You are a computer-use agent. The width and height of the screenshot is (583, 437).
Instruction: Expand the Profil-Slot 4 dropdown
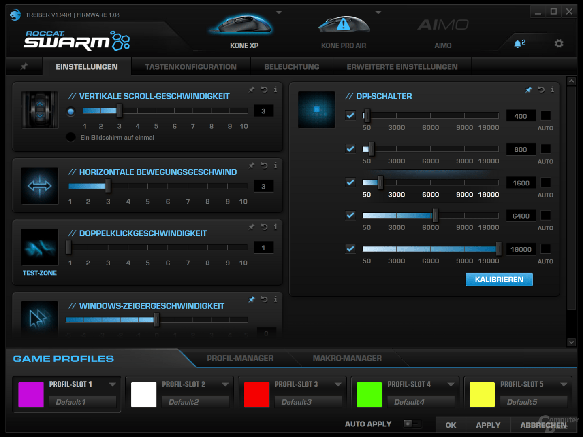(x=451, y=384)
